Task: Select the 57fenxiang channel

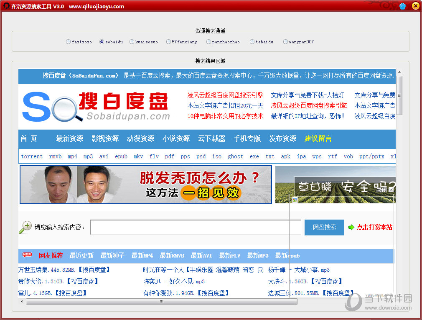Action: pos(168,42)
